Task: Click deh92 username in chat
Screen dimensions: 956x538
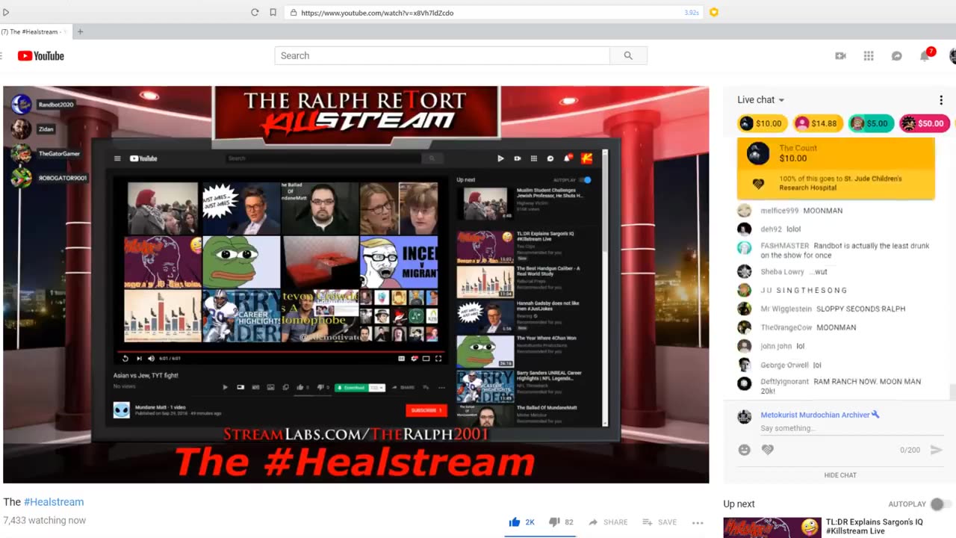Action: pyautogui.click(x=771, y=229)
